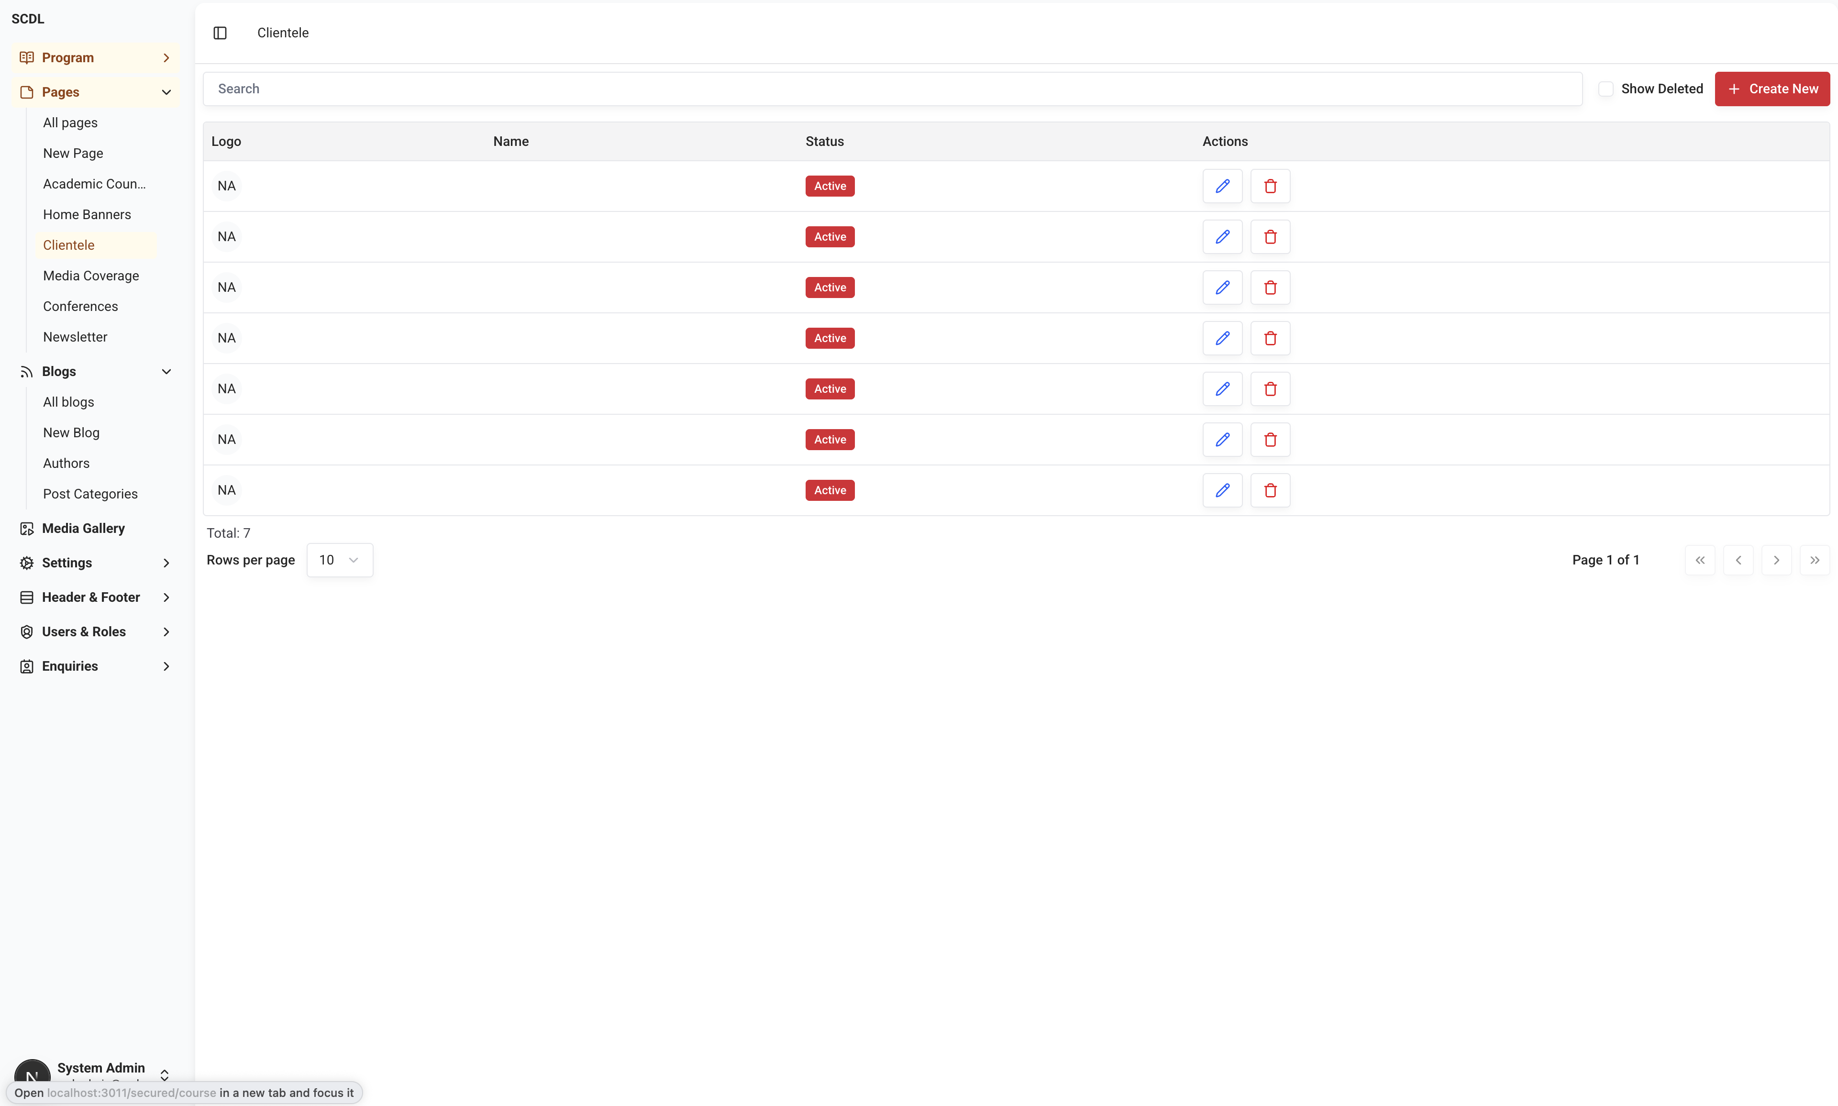The height and width of the screenshot is (1106, 1838).
Task: Toggle the sidebar panel icon
Action: pos(220,33)
